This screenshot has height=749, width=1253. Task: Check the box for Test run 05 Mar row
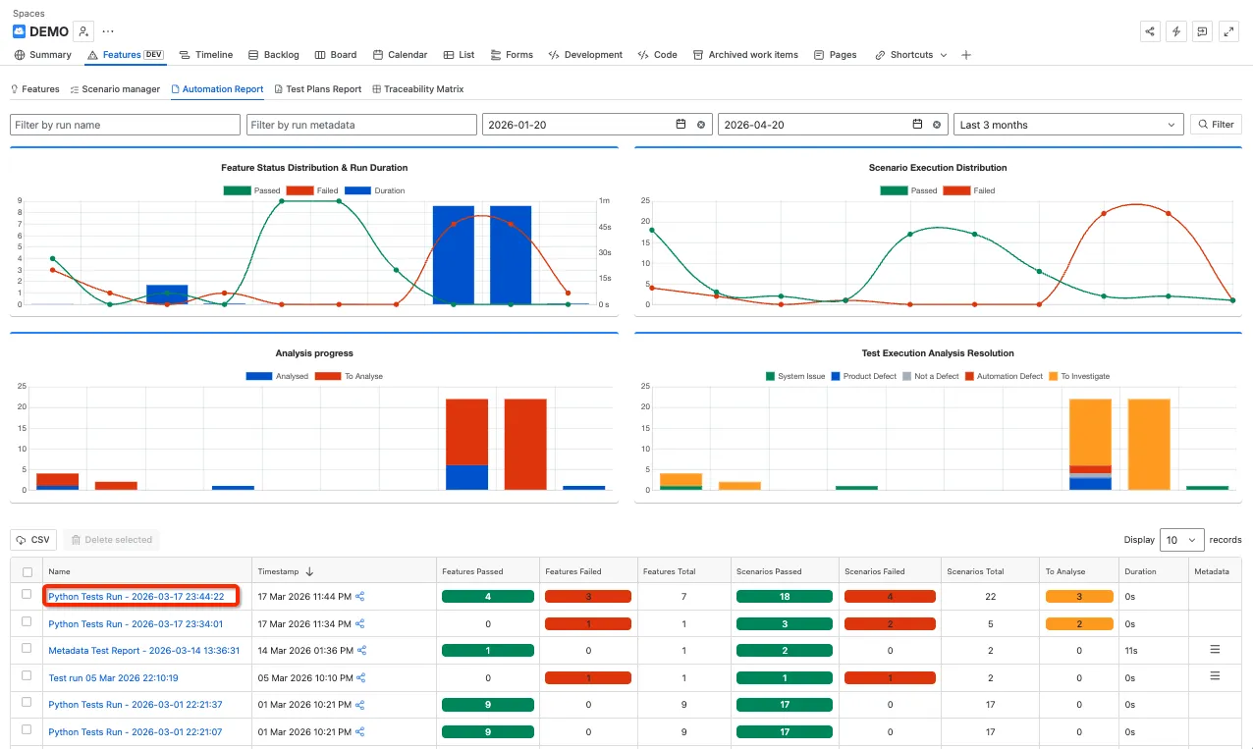[x=27, y=676]
